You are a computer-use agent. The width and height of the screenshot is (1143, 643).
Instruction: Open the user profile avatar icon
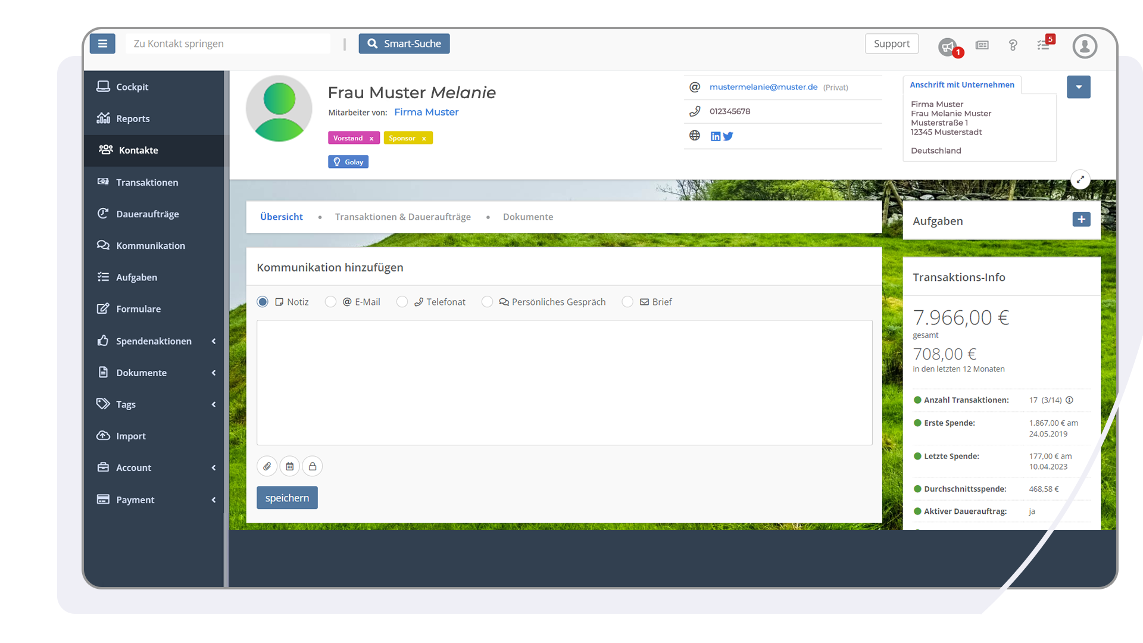coord(1085,46)
